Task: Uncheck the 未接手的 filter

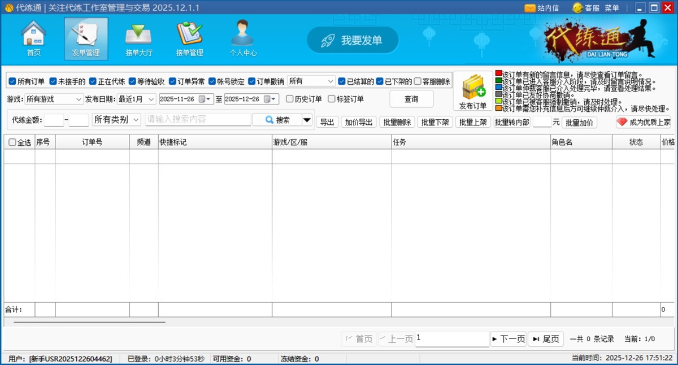Action: coord(54,80)
